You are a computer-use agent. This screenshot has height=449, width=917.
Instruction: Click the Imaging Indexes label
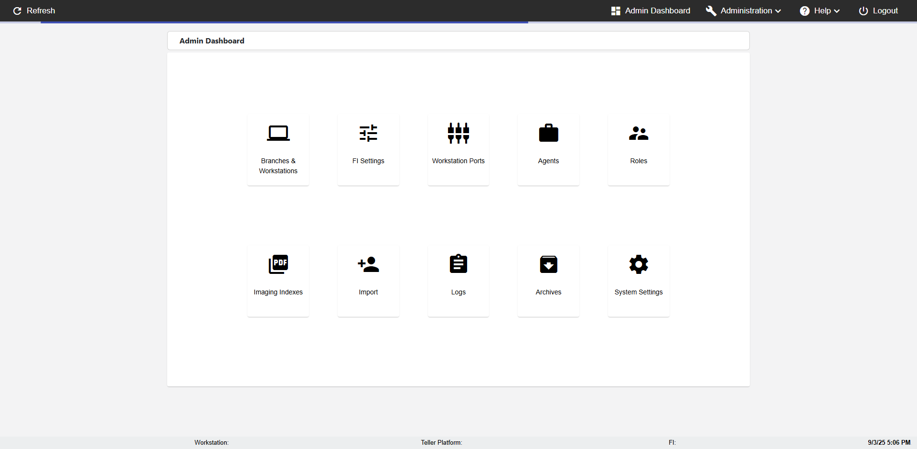pyautogui.click(x=278, y=292)
